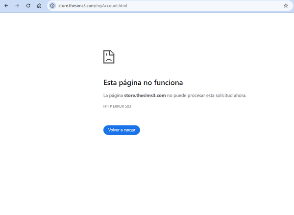Open the site information icon

(52, 6)
